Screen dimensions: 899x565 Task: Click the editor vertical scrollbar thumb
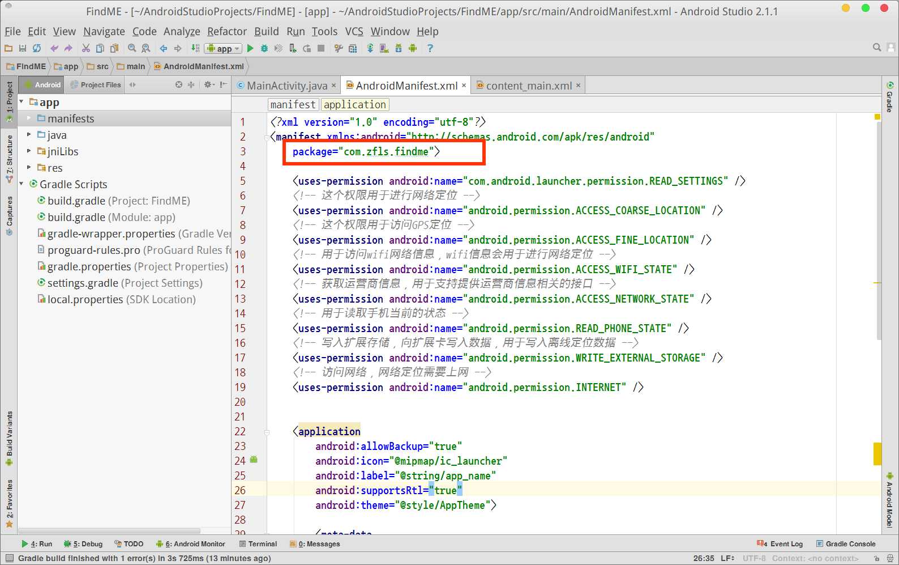point(879,231)
